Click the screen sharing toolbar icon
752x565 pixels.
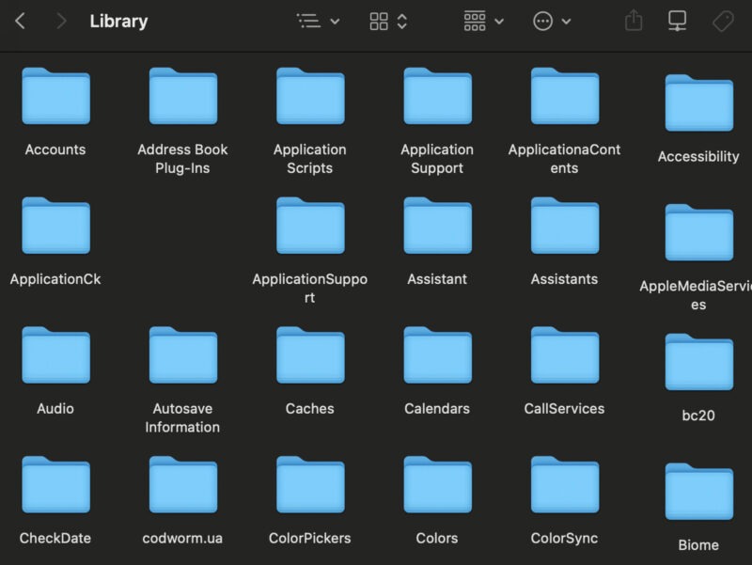pos(679,21)
